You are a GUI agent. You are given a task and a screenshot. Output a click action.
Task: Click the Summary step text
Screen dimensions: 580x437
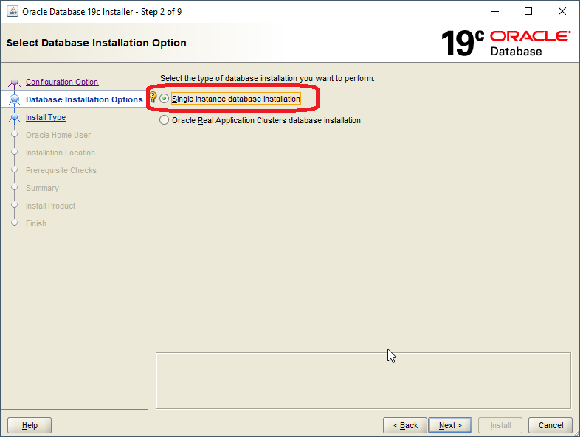(x=42, y=188)
